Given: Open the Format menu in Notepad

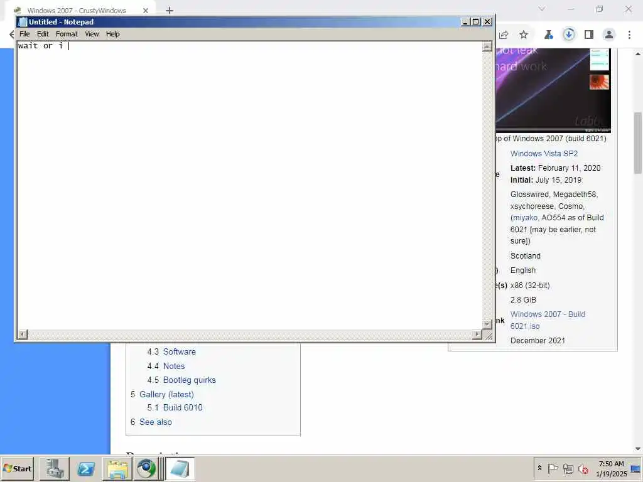Looking at the screenshot, I should tap(67, 34).
